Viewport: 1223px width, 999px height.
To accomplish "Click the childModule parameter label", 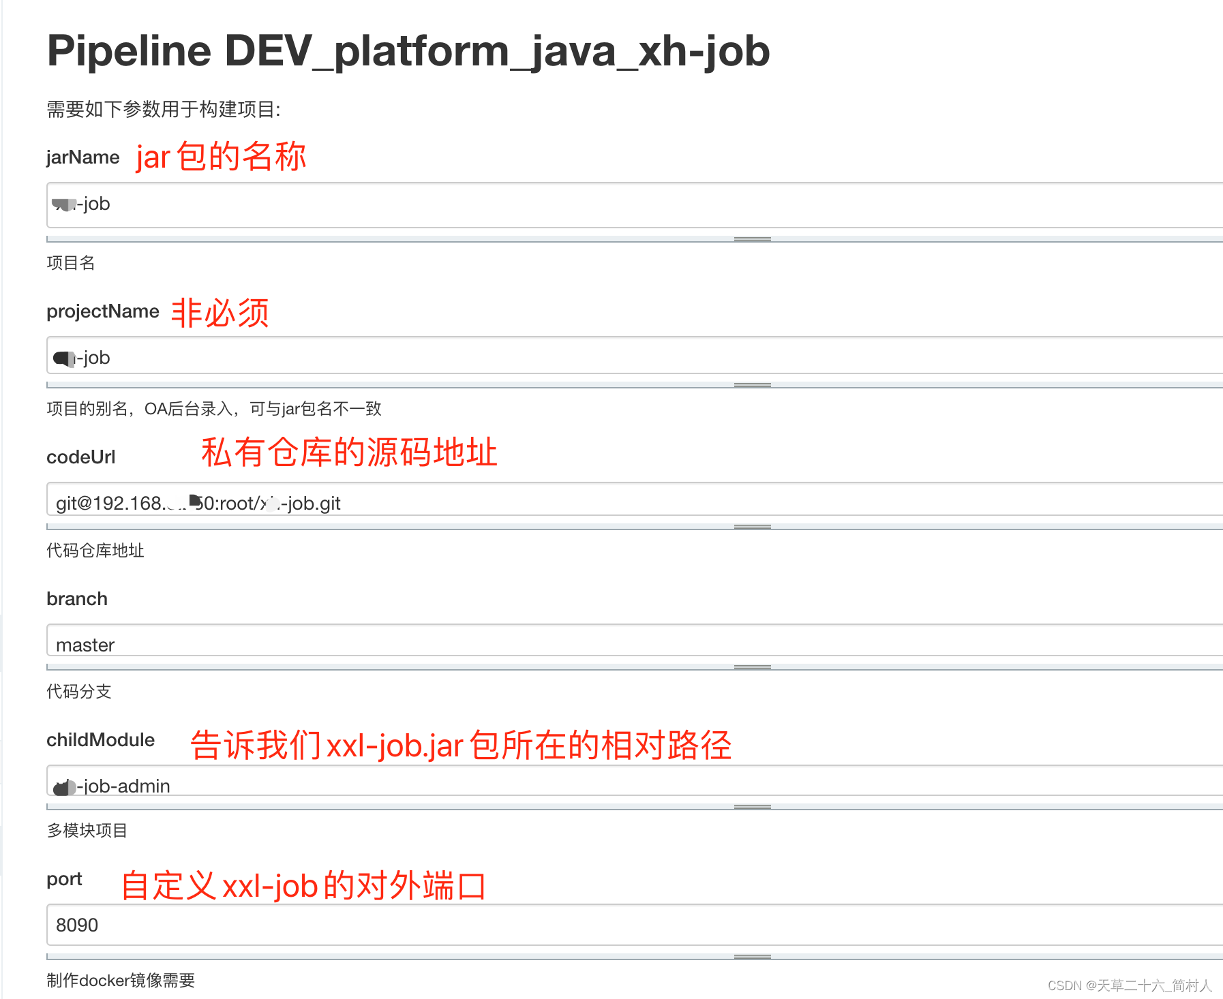I will (101, 740).
